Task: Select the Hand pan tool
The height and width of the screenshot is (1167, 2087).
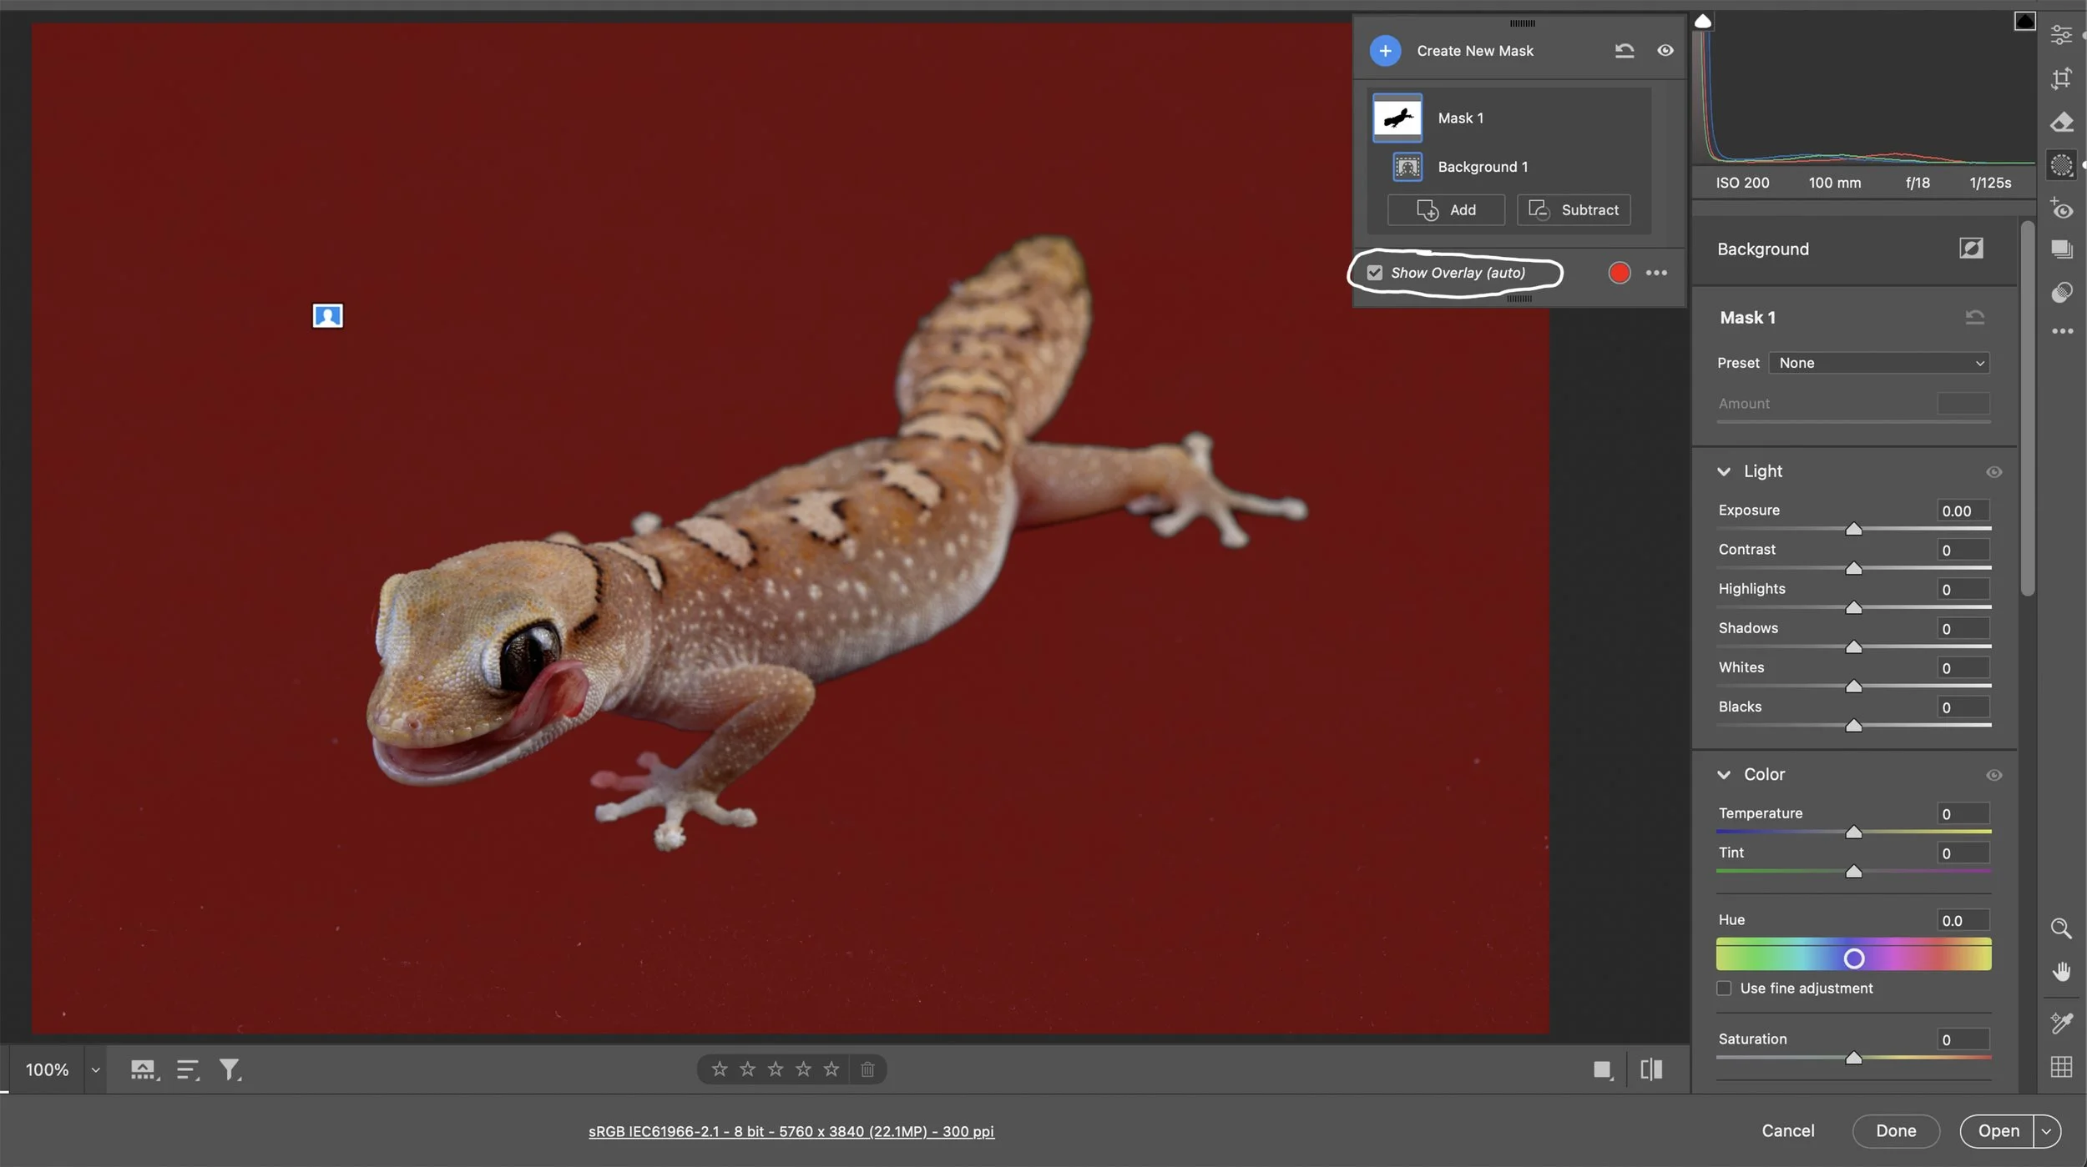Action: (x=2061, y=972)
